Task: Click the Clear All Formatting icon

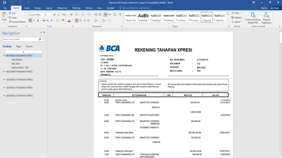Action: tap(71, 15)
